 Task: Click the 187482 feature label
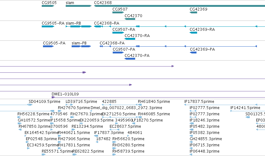click(103, 139)
